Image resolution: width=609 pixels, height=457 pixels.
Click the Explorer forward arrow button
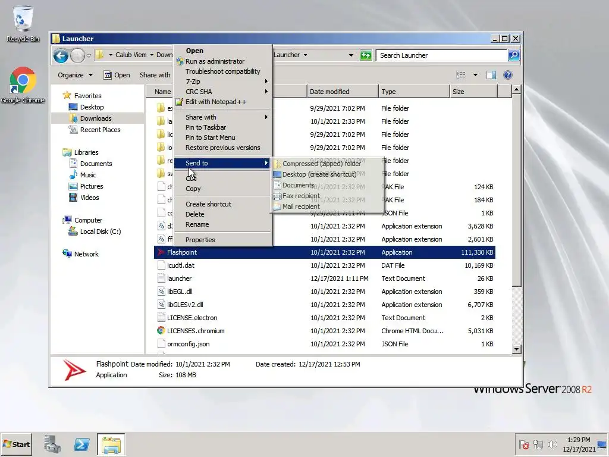pyautogui.click(x=77, y=55)
